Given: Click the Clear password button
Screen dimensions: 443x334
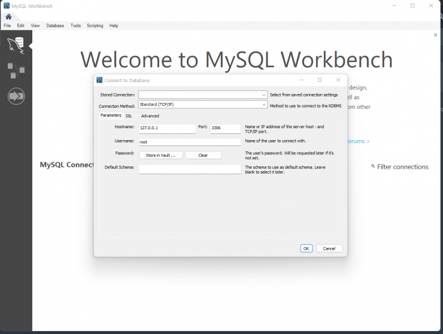Looking at the screenshot, I should (x=203, y=155).
